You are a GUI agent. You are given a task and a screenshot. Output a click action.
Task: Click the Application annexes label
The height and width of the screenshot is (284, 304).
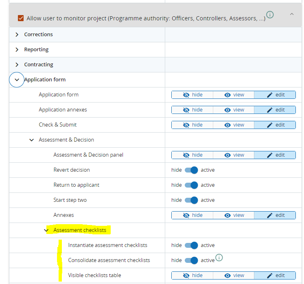[x=63, y=110]
